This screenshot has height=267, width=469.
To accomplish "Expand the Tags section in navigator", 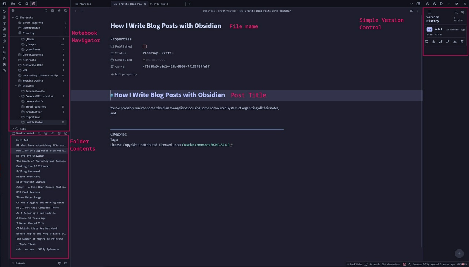I will point(13,129).
